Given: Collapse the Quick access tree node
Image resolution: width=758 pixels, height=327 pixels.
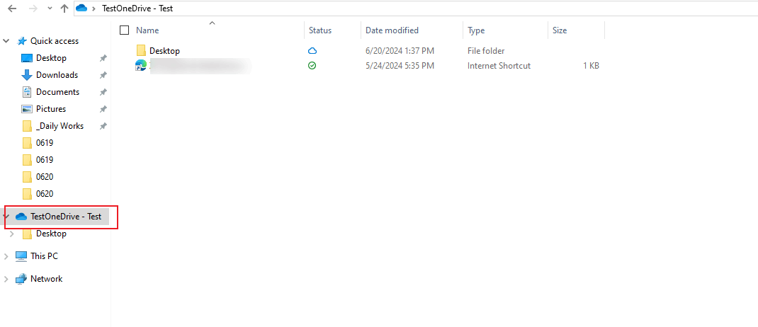Looking at the screenshot, I should tap(6, 41).
